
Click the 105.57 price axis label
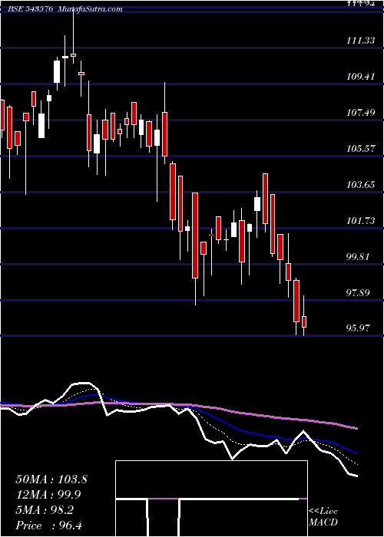pos(361,149)
